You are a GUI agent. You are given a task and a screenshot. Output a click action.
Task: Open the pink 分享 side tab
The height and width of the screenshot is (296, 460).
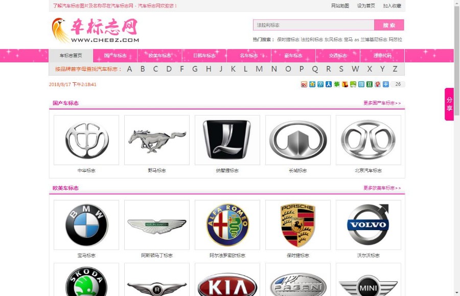[449, 104]
